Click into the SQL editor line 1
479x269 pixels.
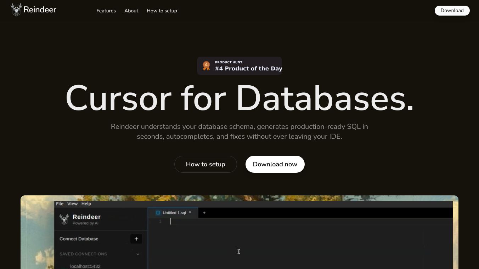300,221
